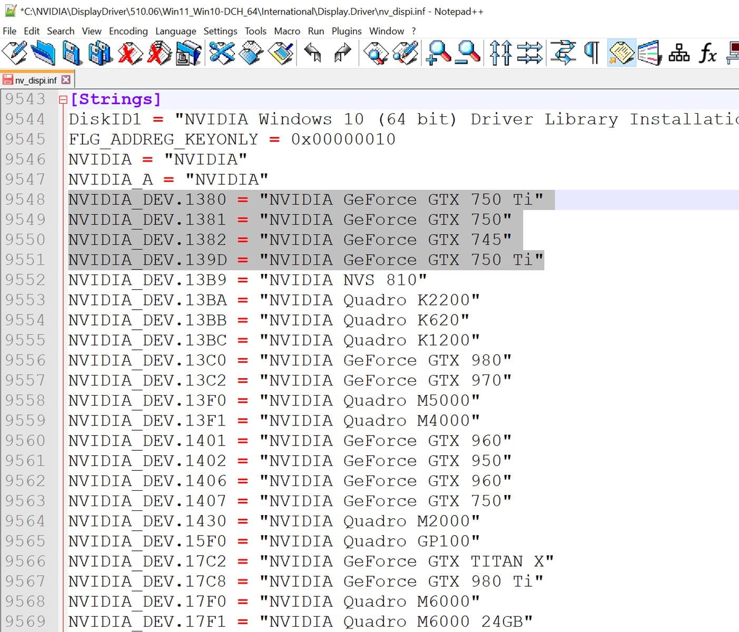Create a new document from the toolbar
Image resolution: width=739 pixels, height=632 pixels.
pyautogui.click(x=14, y=53)
